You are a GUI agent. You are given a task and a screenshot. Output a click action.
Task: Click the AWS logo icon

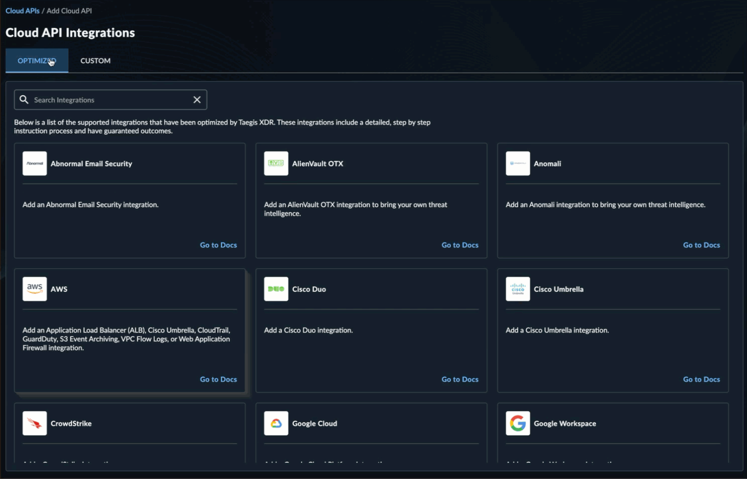click(x=35, y=289)
